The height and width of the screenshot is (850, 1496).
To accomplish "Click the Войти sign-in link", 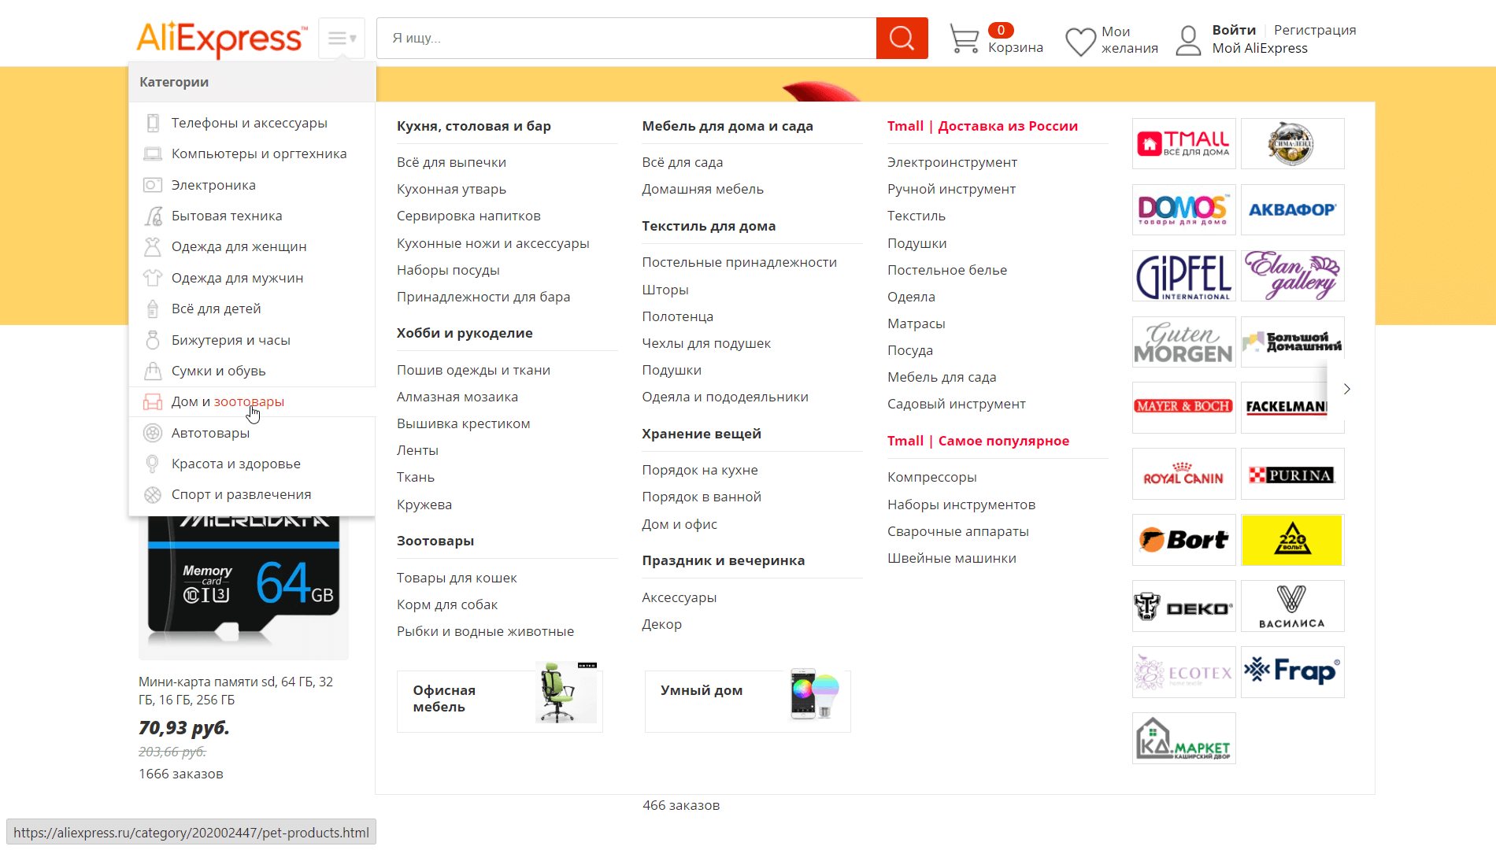I will [x=1234, y=30].
